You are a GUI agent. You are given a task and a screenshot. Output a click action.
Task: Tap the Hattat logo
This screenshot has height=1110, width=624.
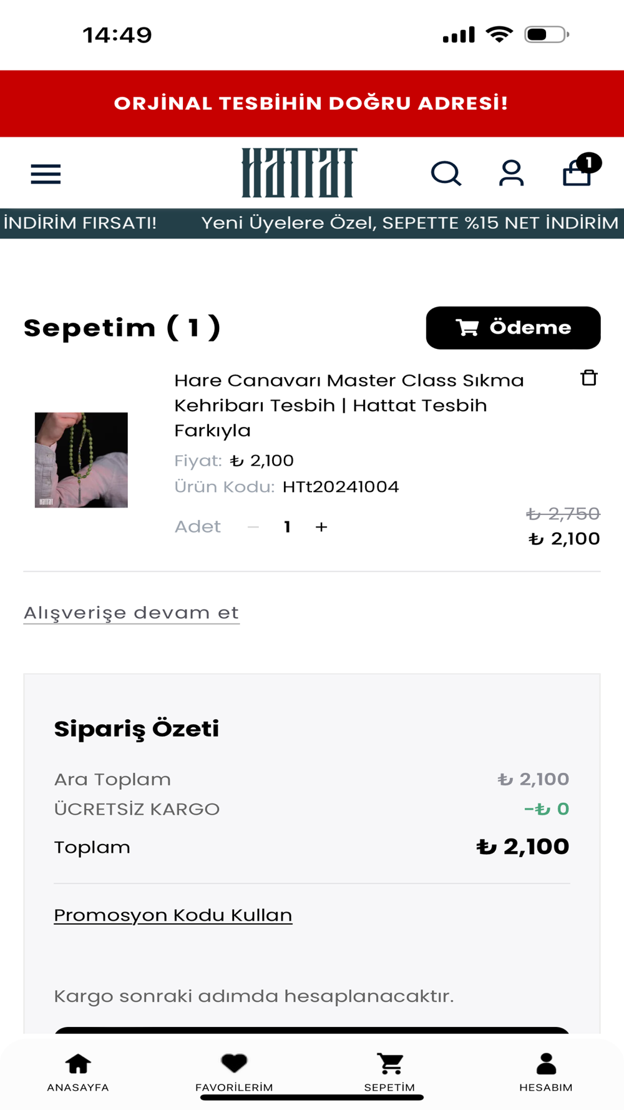(300, 173)
